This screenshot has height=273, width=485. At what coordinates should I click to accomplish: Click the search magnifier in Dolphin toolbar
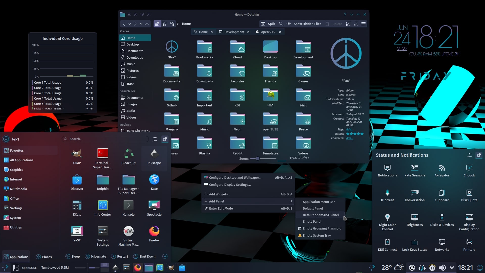pyautogui.click(x=281, y=24)
